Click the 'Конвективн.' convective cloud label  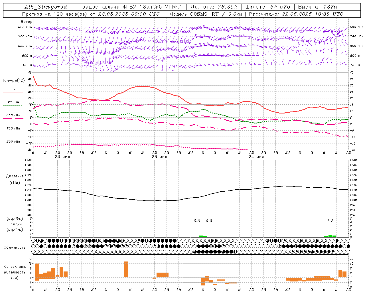[15, 267]
